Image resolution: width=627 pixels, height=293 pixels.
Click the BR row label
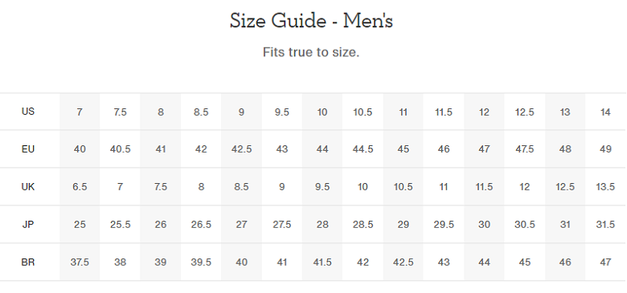point(28,262)
